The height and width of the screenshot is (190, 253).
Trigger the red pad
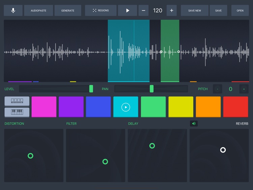point(235,107)
